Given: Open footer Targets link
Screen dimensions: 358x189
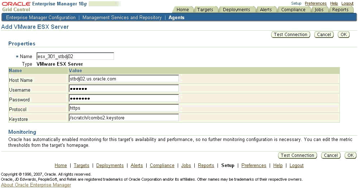Looking at the screenshot, I should 81,165.
